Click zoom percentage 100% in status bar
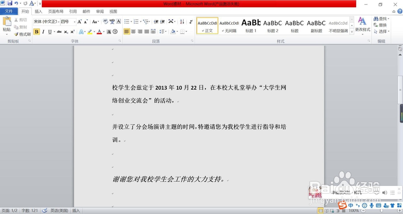The image size is (403, 214). [354, 211]
